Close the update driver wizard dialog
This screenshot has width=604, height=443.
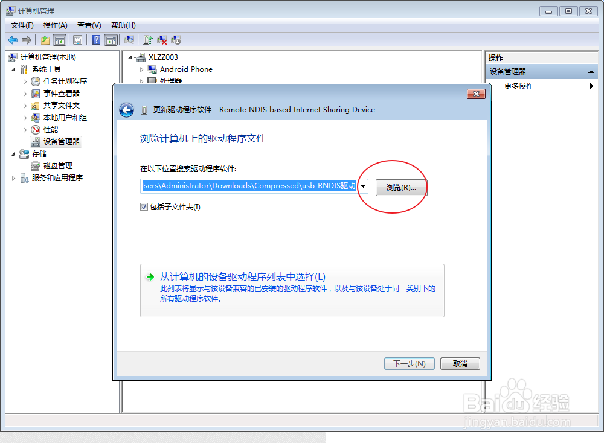(476, 94)
